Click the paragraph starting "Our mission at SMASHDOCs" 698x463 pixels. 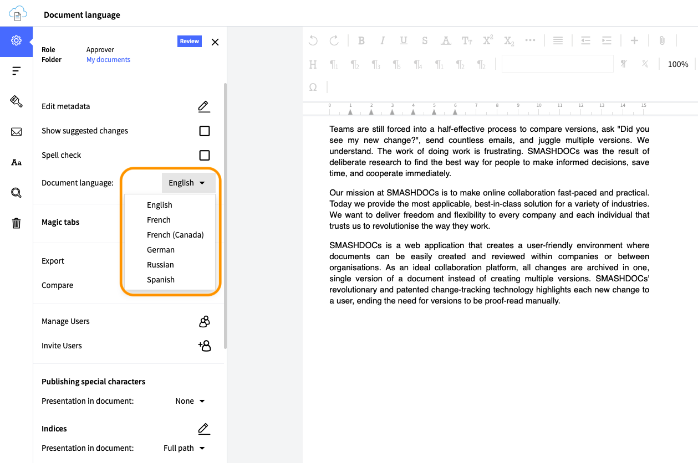point(490,209)
